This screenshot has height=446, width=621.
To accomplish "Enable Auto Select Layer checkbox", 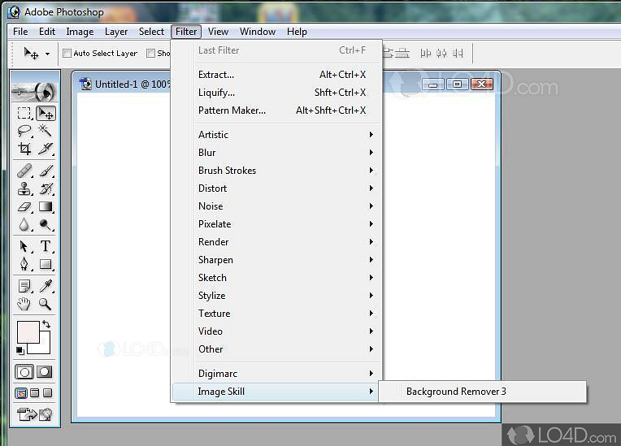I will [x=67, y=53].
